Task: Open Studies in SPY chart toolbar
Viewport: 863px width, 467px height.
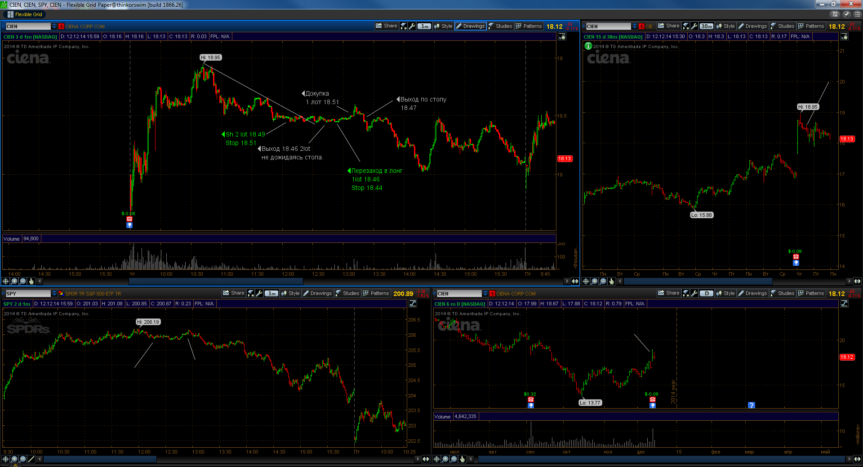Action: pos(347,293)
